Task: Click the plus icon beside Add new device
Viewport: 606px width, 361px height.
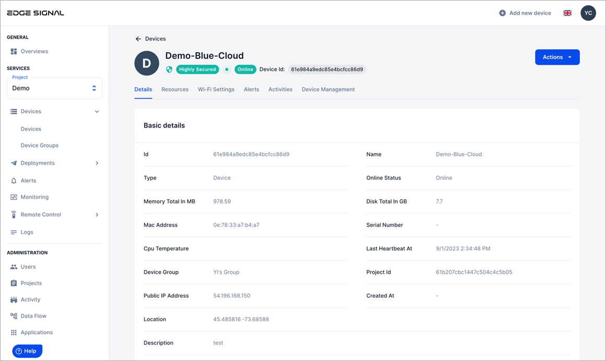Action: pos(503,13)
